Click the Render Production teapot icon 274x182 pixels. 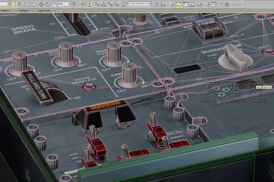(221, 4)
